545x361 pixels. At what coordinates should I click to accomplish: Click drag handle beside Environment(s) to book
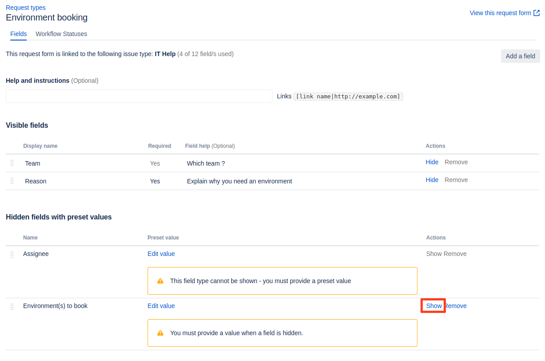pos(12,306)
